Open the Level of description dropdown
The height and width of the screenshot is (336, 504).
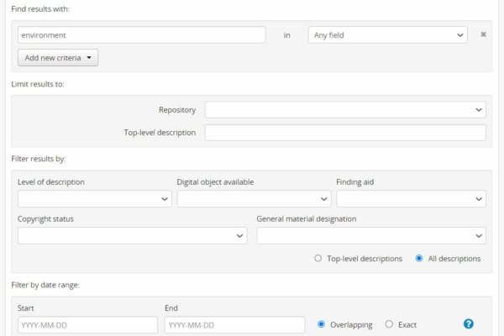94,199
